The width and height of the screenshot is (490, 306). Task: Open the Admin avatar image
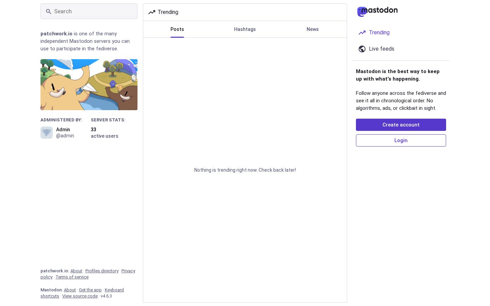[47, 133]
